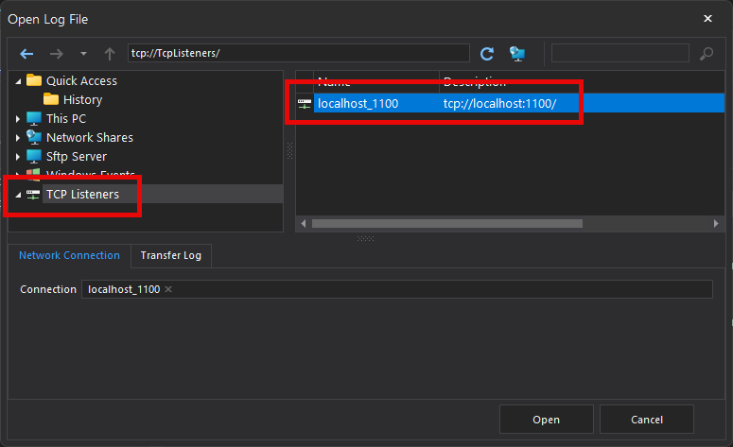
Task: Select the History folder
Action: pos(82,99)
